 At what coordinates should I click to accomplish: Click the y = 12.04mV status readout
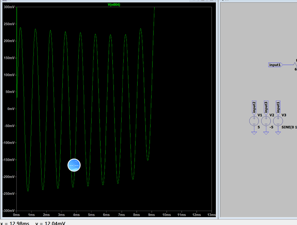coord(50,223)
